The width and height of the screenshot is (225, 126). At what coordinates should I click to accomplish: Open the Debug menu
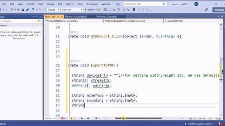[x=50, y=4]
